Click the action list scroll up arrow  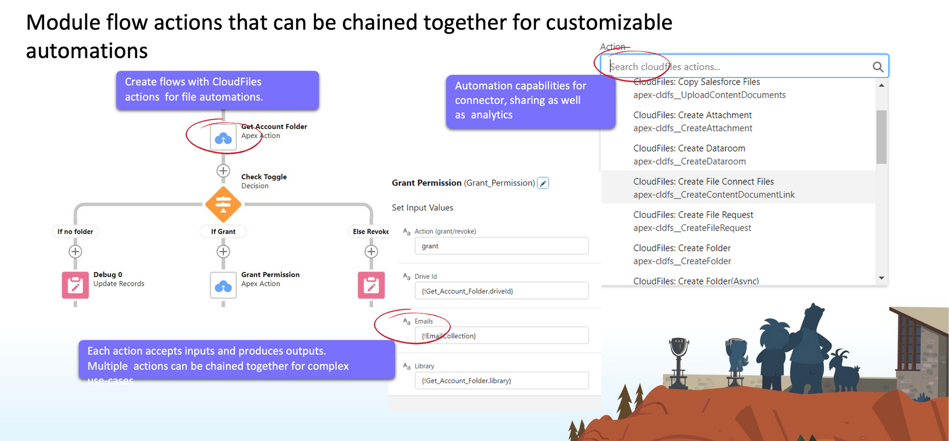click(881, 85)
